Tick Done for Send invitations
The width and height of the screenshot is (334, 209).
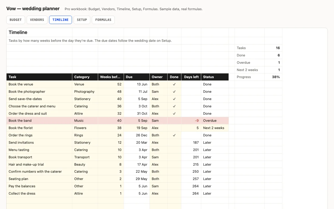click(x=174, y=143)
